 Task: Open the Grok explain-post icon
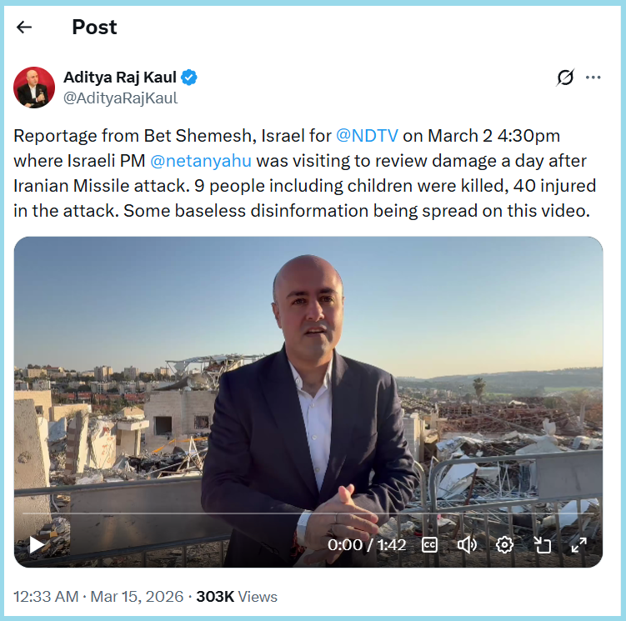[x=565, y=78]
